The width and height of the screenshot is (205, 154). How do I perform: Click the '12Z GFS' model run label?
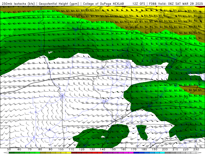(x=139, y=4)
